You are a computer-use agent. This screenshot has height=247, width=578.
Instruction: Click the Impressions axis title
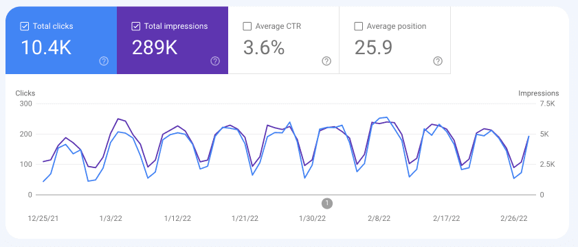point(539,93)
